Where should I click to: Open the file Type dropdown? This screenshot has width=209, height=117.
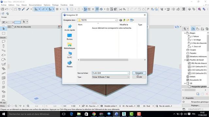click(111, 77)
